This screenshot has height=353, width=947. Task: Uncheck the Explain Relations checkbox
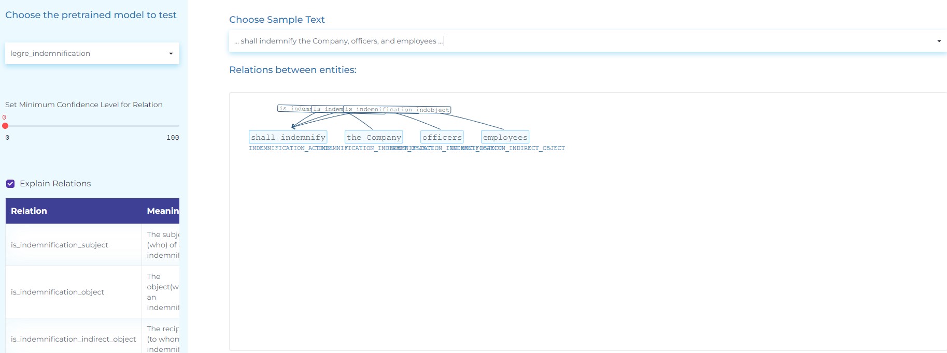[x=10, y=184]
